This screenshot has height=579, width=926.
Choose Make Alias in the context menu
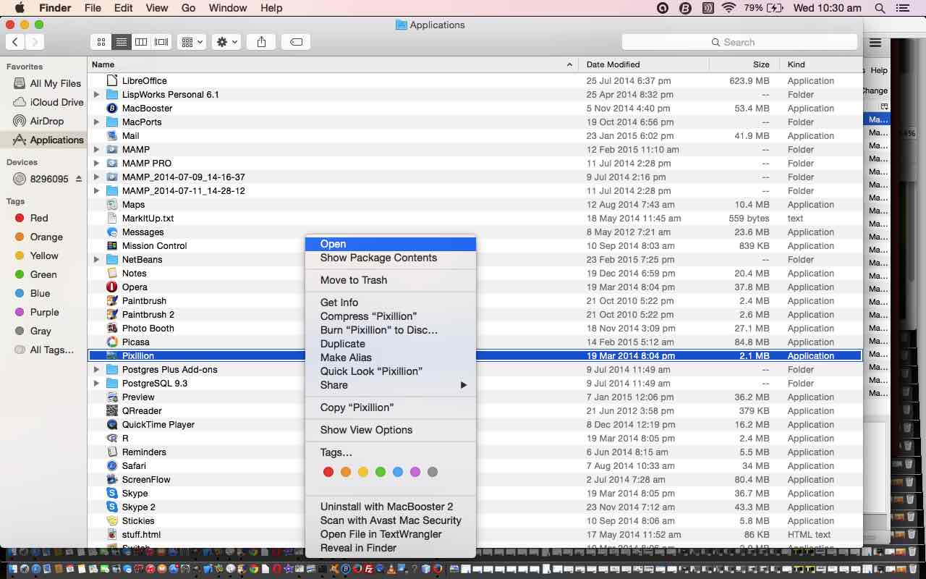390,358
